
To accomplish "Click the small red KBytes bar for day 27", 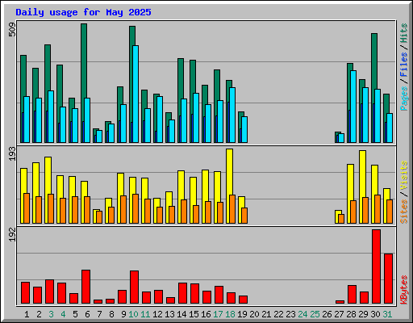I will pyautogui.click(x=340, y=302).
